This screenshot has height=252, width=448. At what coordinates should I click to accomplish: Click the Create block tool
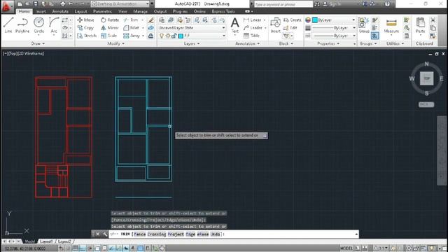point(293,20)
